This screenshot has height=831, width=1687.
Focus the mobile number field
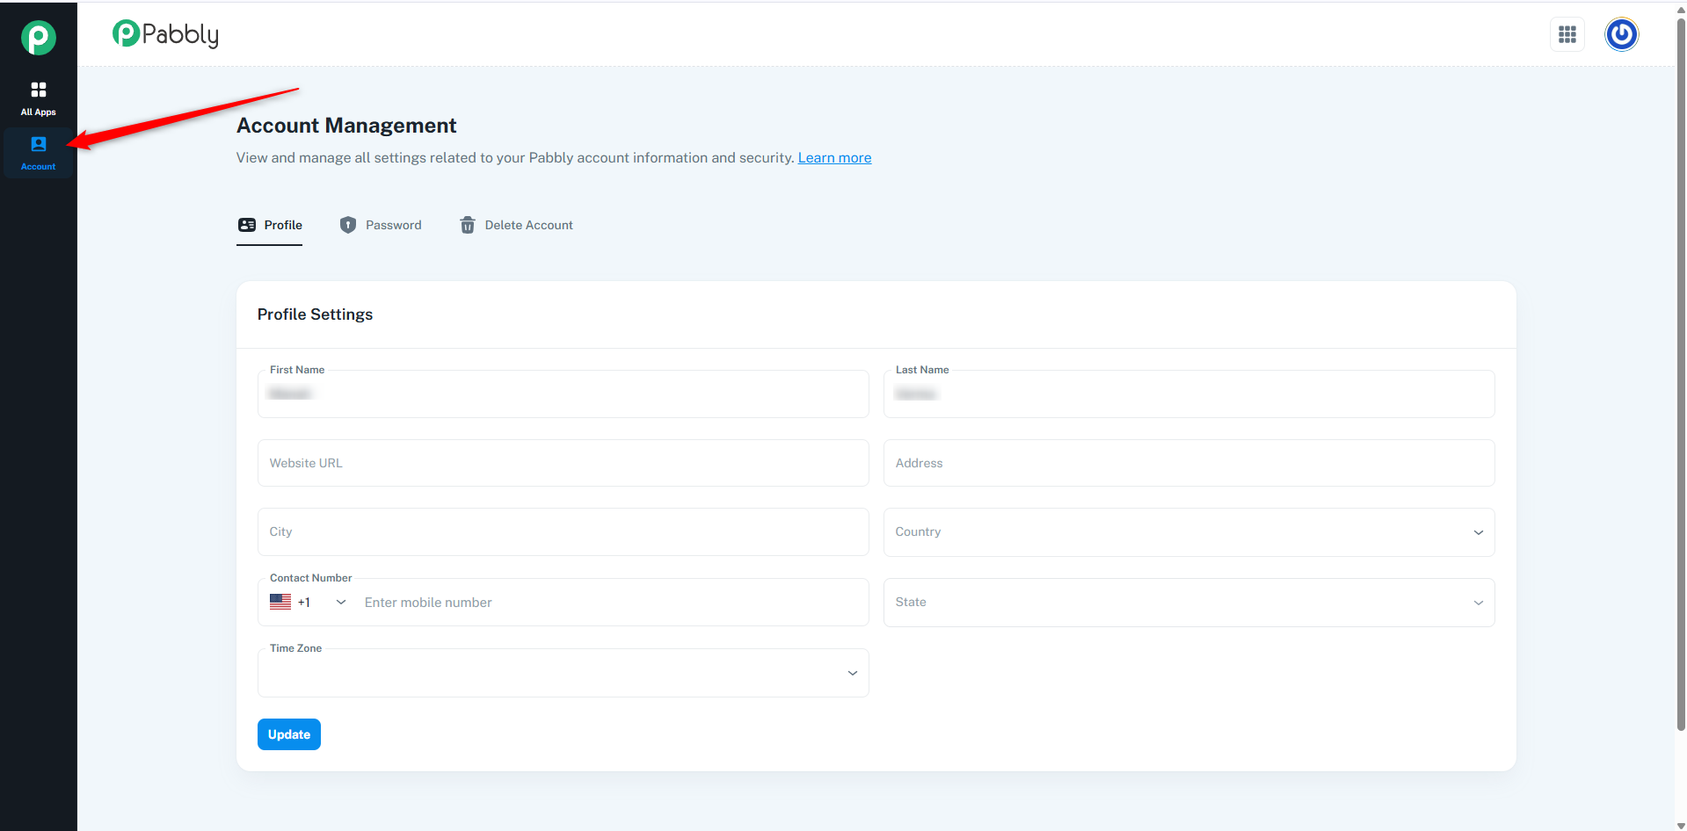point(611,603)
